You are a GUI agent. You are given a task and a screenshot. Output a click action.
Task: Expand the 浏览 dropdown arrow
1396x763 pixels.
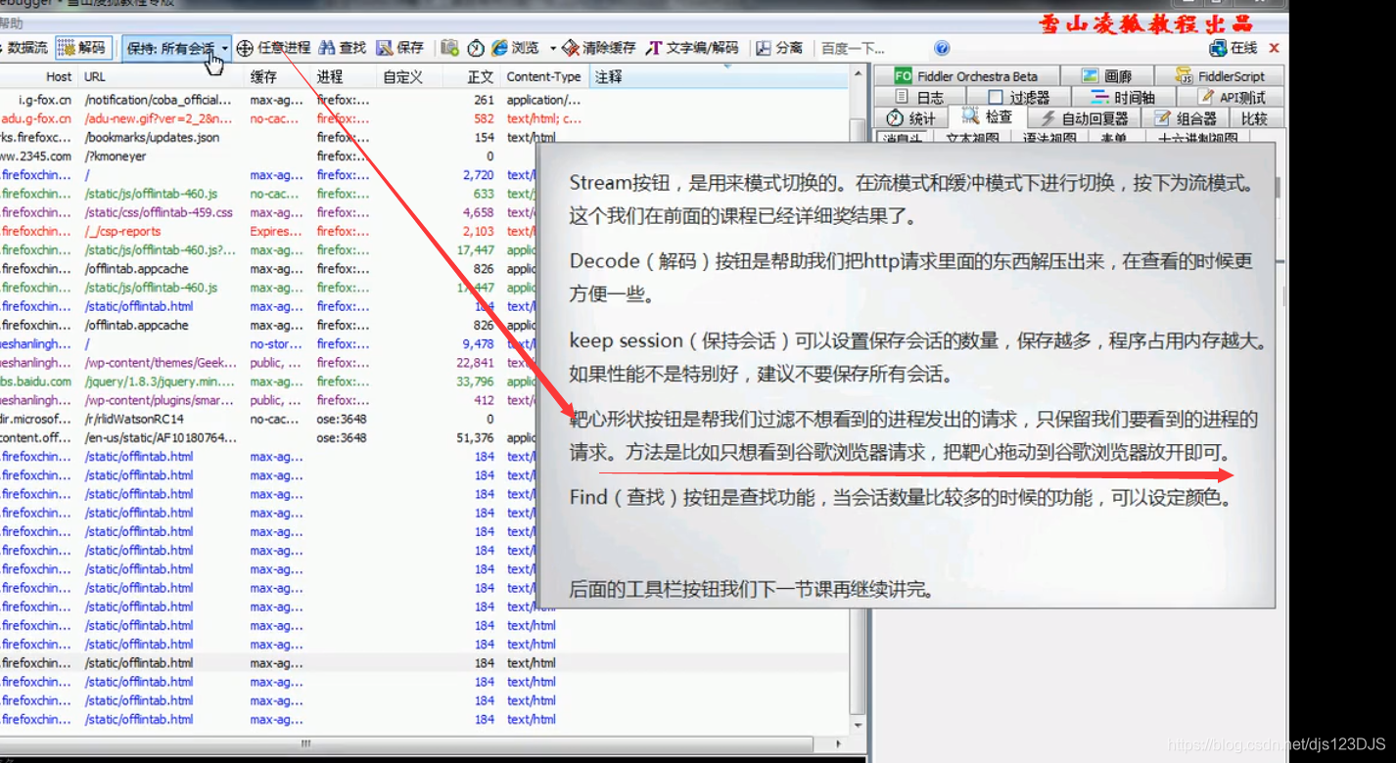(x=552, y=48)
